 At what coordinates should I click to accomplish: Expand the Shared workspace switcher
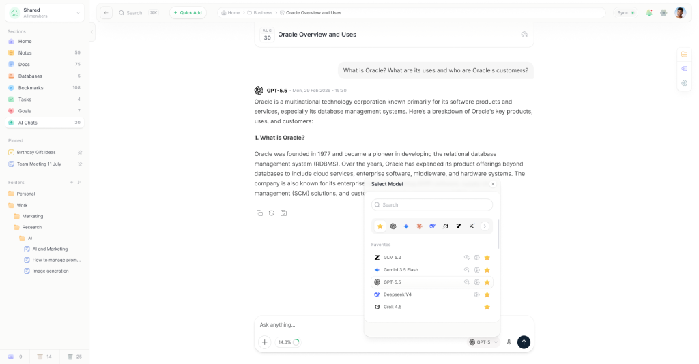coord(44,13)
